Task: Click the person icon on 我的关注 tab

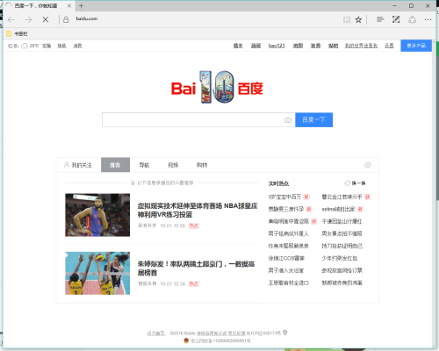Action: point(67,165)
